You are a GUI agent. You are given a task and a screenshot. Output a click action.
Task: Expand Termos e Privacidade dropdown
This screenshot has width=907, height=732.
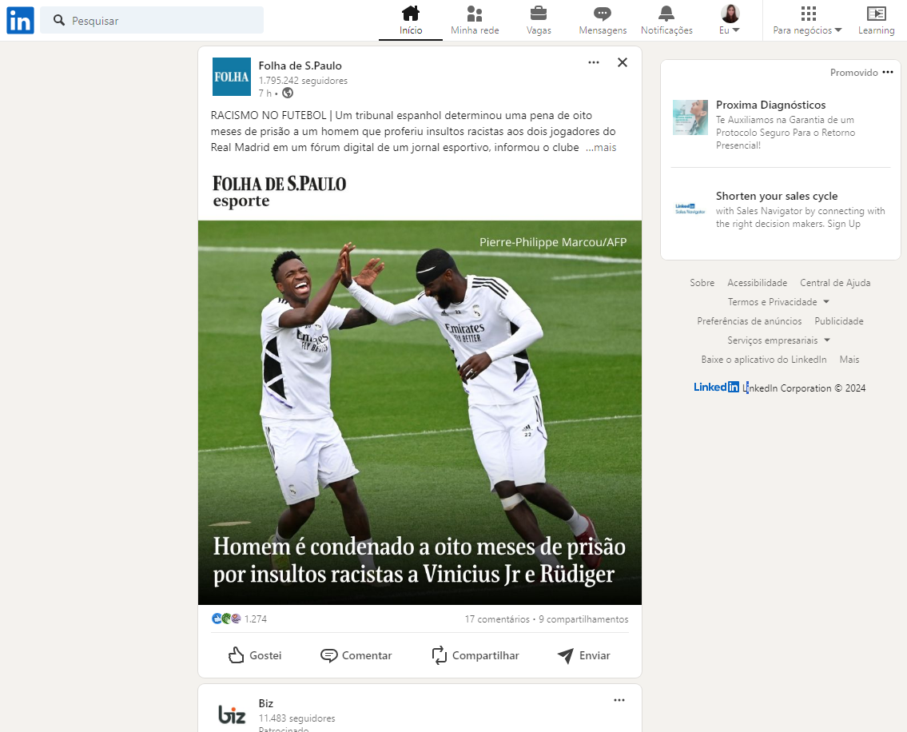[778, 302]
